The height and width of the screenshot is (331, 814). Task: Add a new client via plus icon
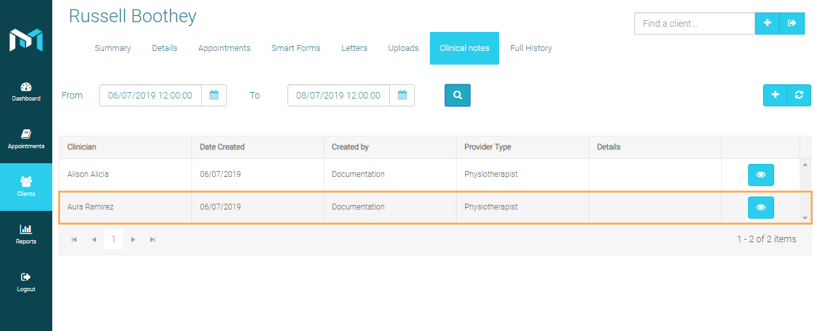[x=767, y=24]
